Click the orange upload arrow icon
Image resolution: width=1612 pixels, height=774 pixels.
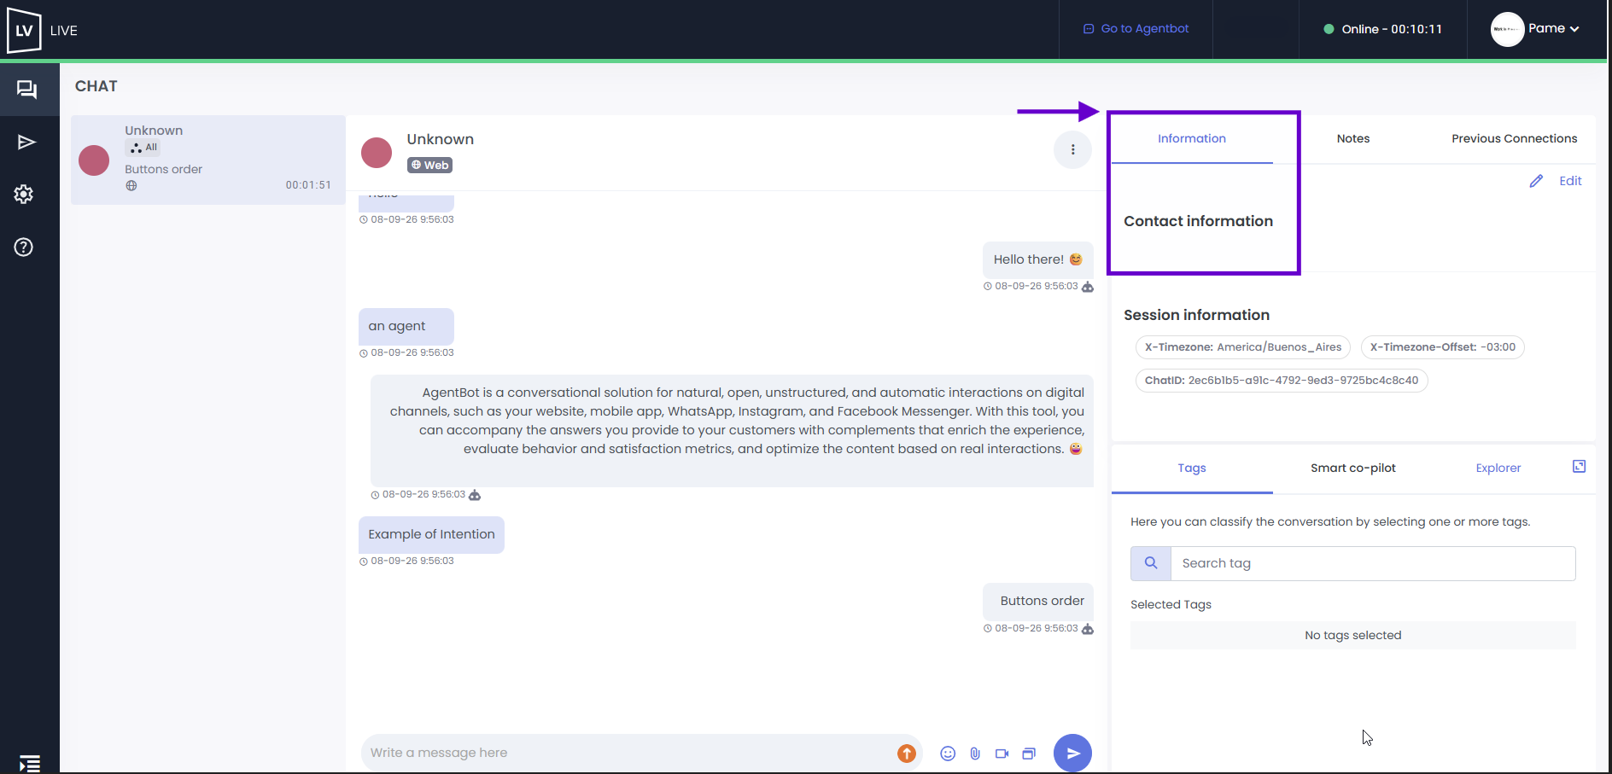[x=907, y=753]
